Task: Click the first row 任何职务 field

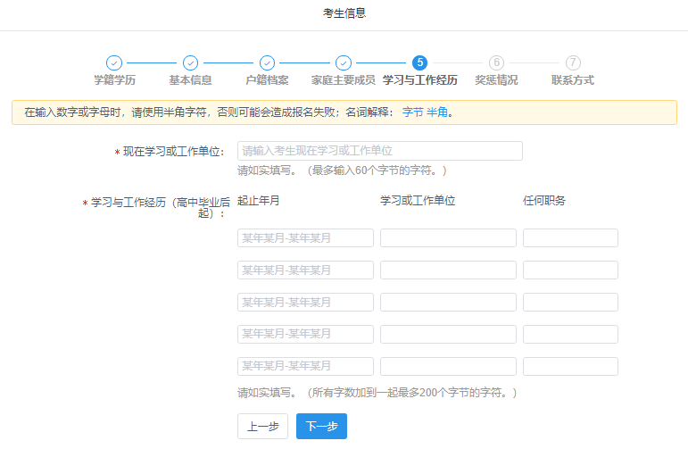Action: click(x=570, y=237)
